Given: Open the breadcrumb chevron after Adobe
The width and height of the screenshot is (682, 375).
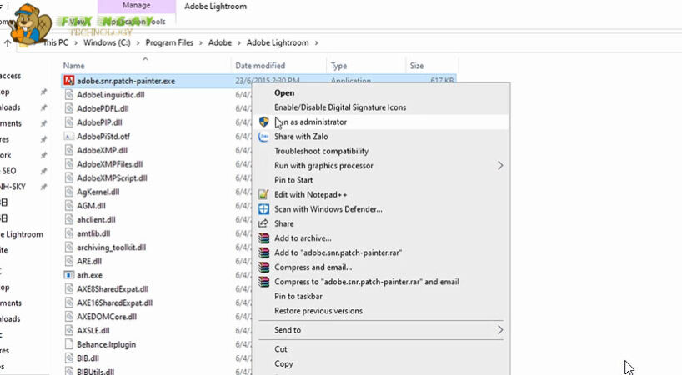Looking at the screenshot, I should 238,43.
